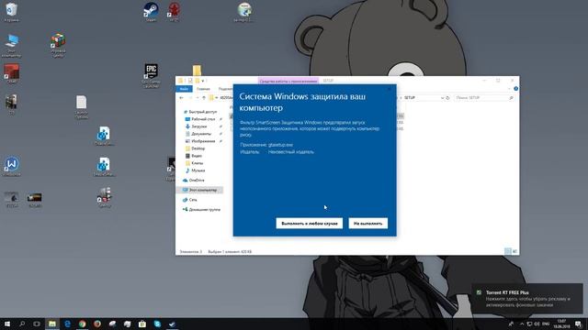Viewport: 588px width, 330px height.
Task: Select 'Desktop' folder in navigation pane
Action: click(x=195, y=148)
